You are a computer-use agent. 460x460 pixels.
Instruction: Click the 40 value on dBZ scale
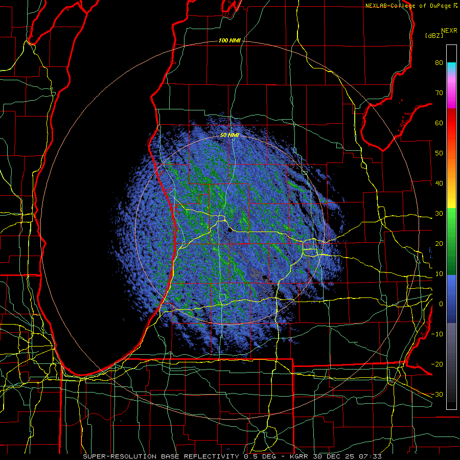[x=439, y=183]
